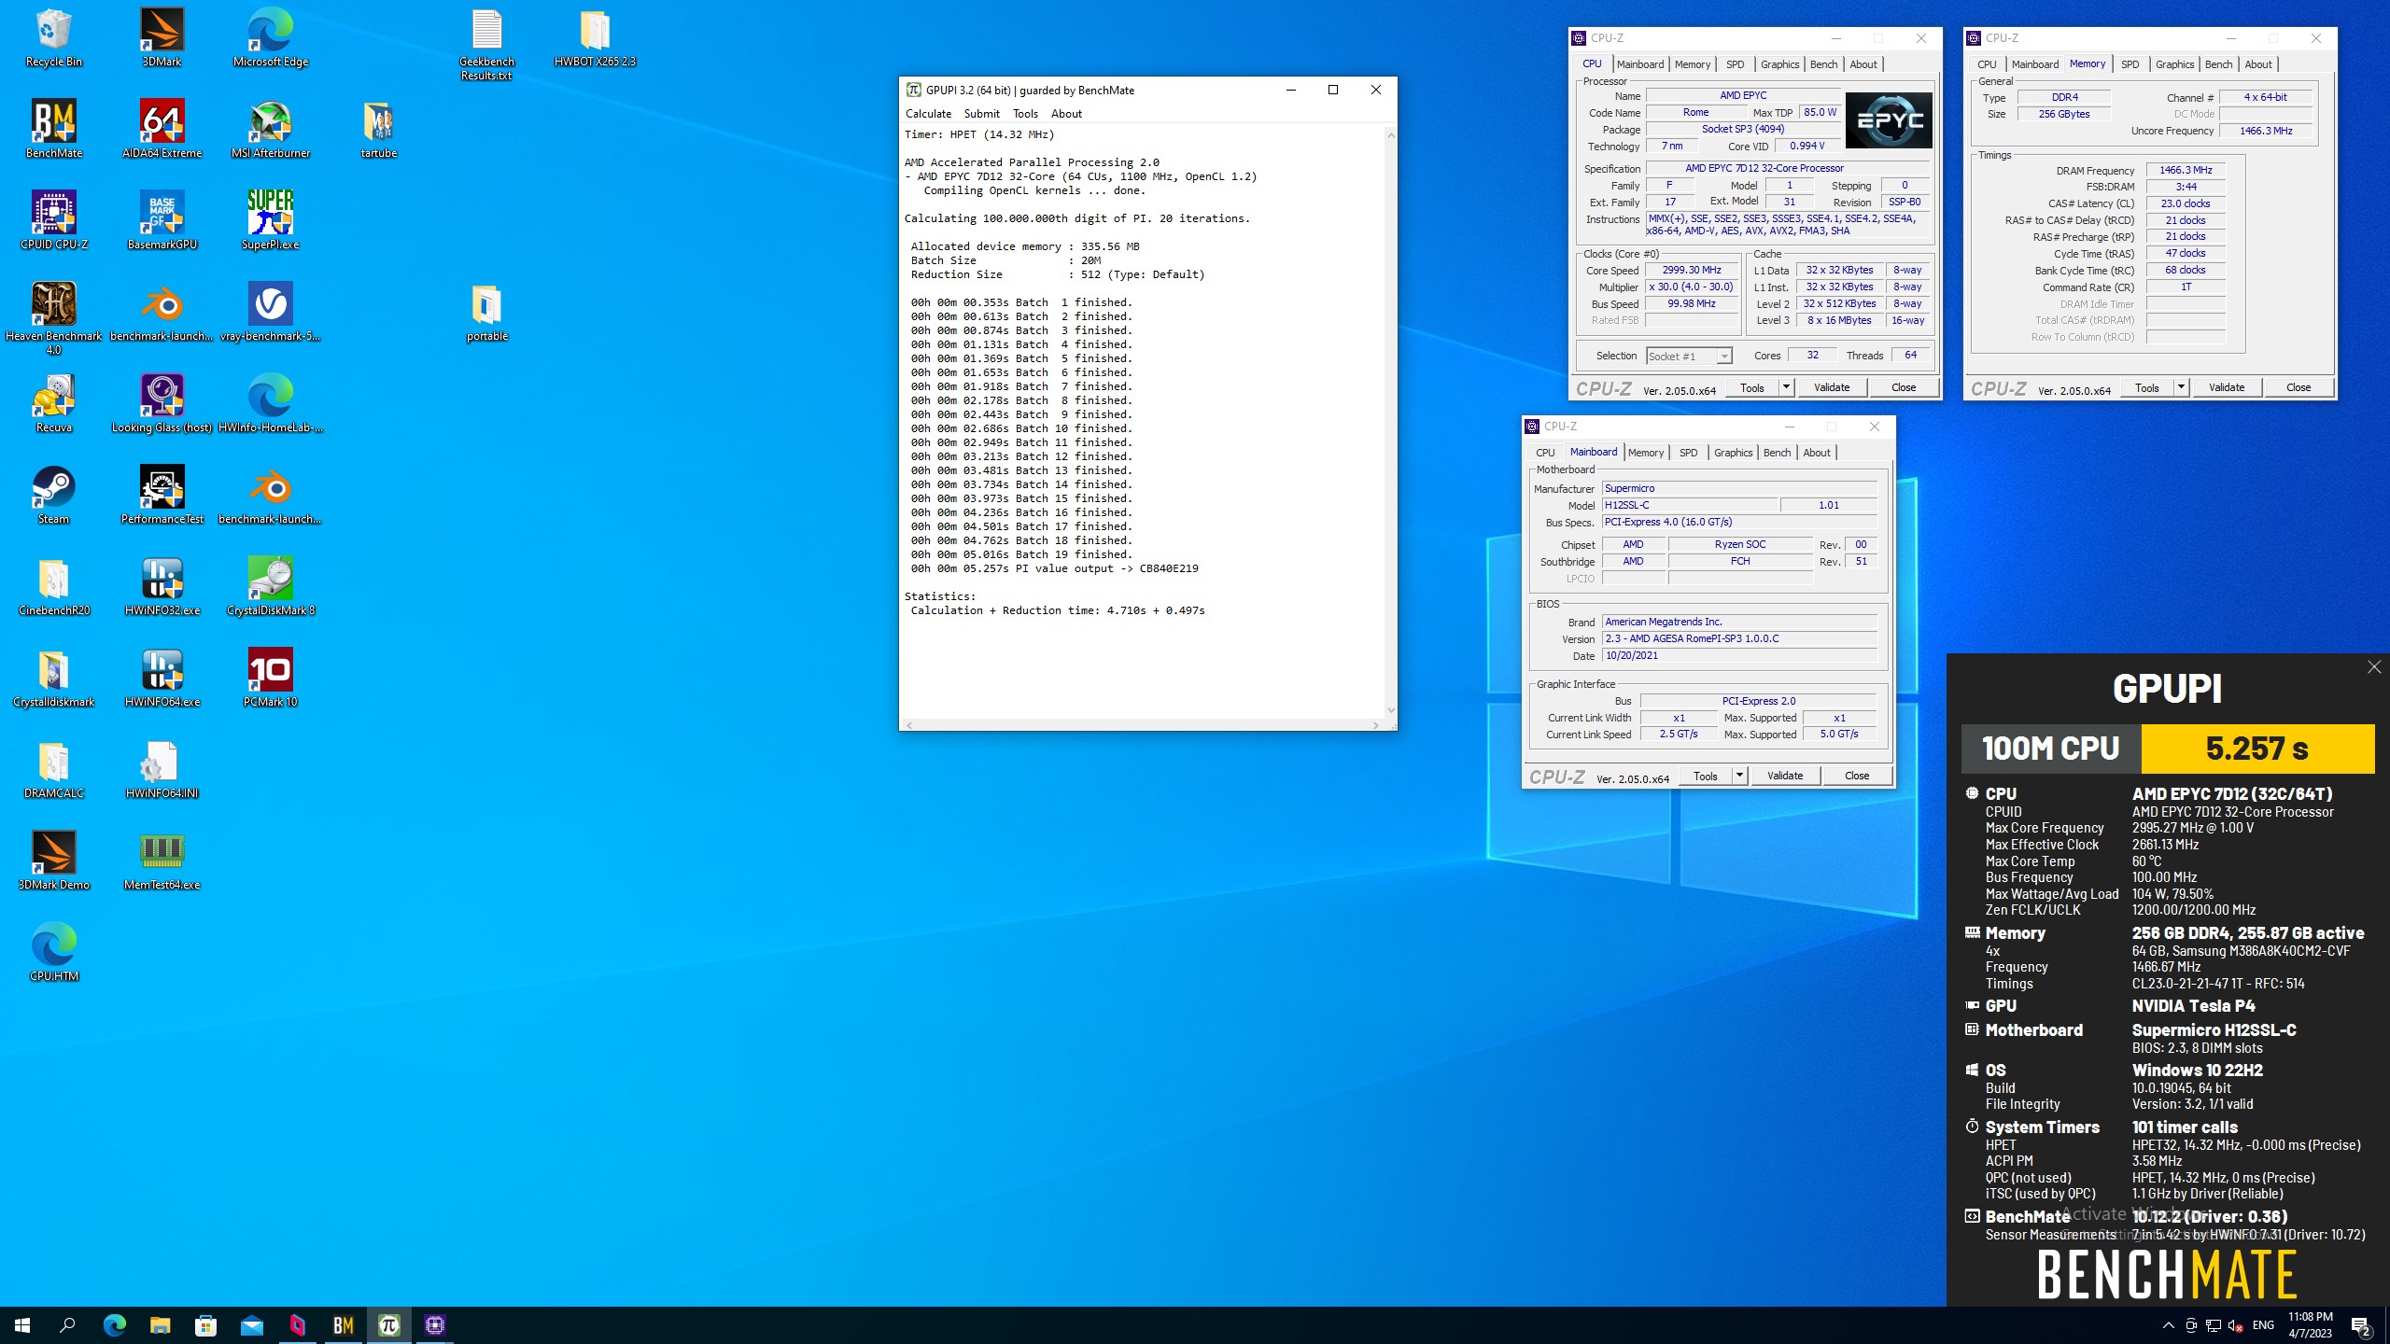The image size is (2390, 1344).
Task: Select the HWiNFO32.exe desktop icon
Action: coord(162,587)
